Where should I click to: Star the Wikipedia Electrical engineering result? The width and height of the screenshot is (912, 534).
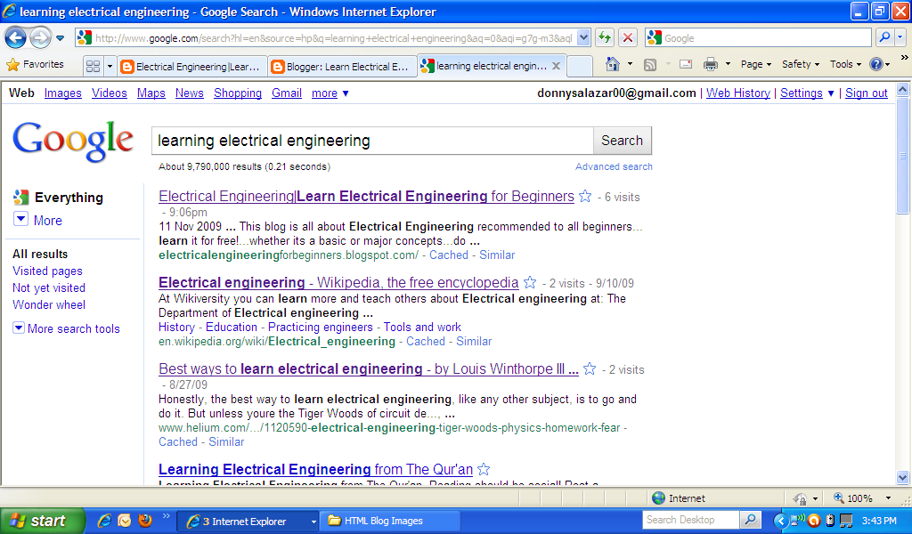(x=530, y=282)
